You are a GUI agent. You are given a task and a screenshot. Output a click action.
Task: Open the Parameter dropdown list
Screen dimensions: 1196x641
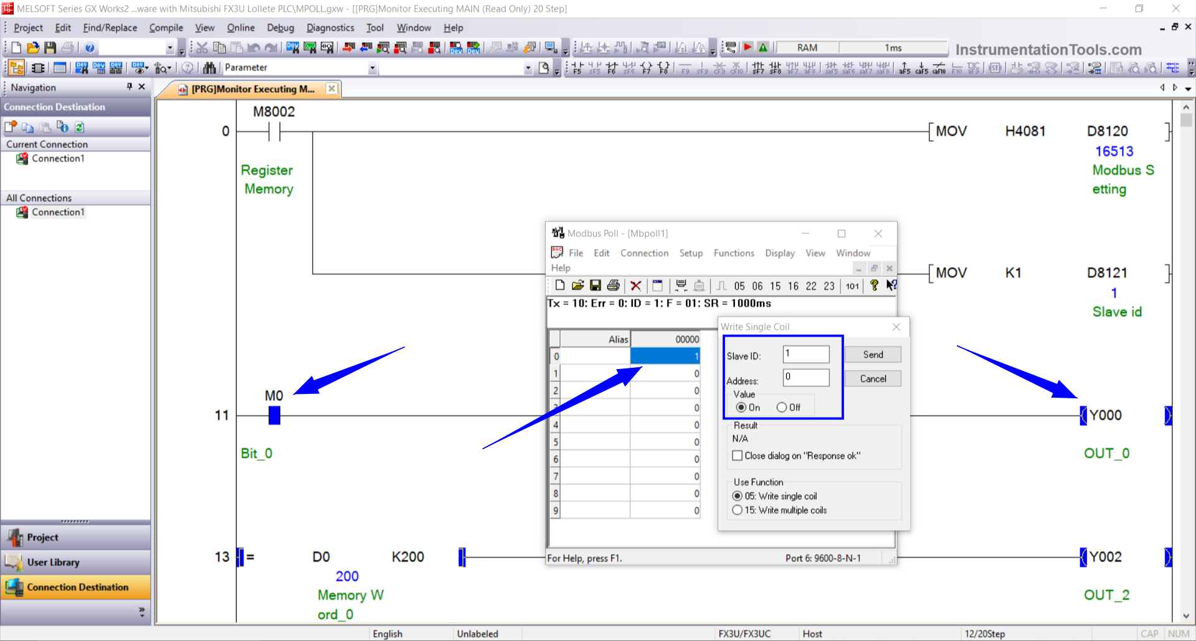point(373,68)
